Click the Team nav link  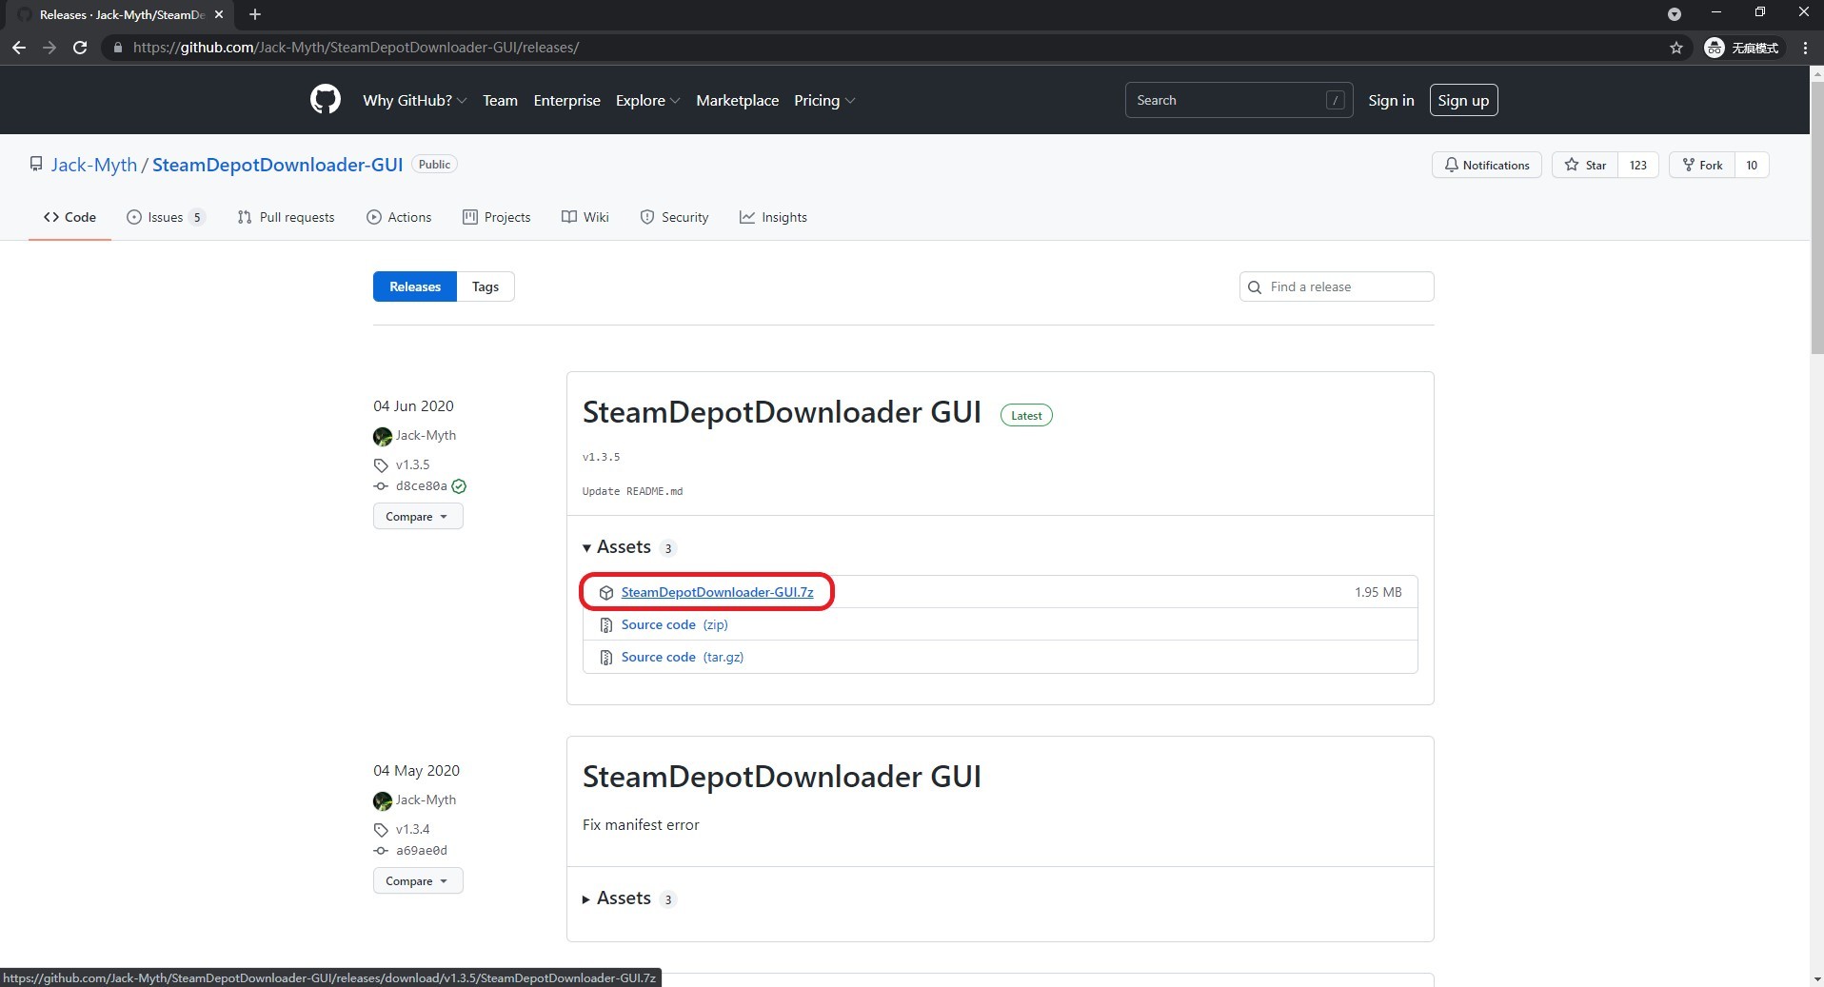pyautogui.click(x=500, y=100)
